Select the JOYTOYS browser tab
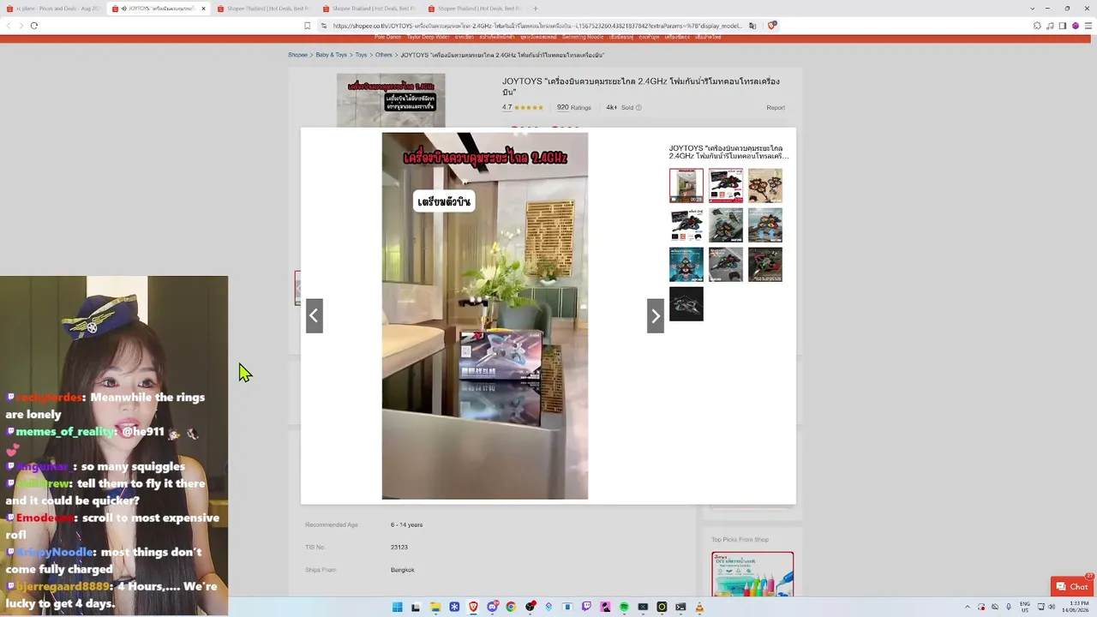This screenshot has width=1097, height=617. pos(159,9)
